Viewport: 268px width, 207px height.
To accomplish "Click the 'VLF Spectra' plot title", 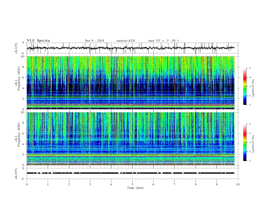I will click(38, 41).
